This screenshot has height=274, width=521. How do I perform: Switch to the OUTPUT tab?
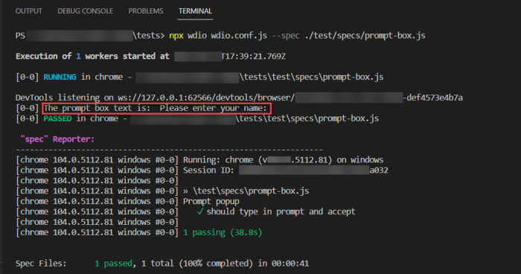(28, 11)
